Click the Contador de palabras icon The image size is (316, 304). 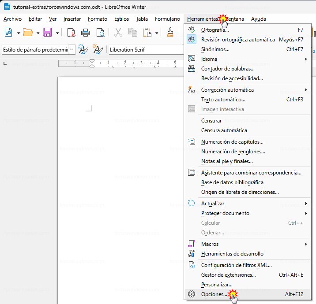[x=191, y=68]
